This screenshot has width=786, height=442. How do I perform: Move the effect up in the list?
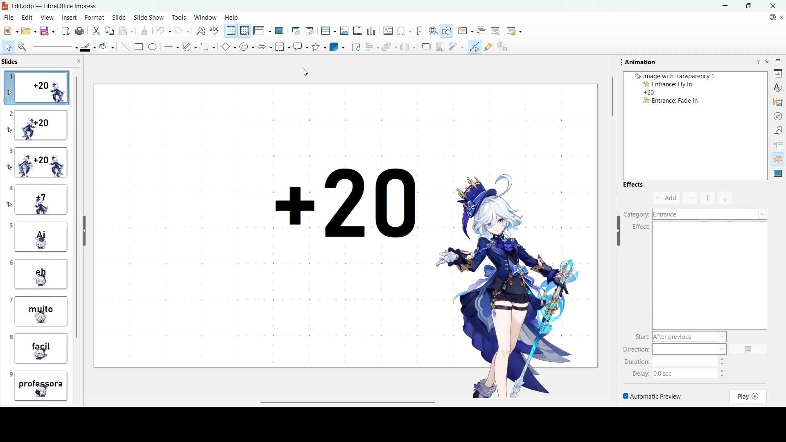[708, 198]
